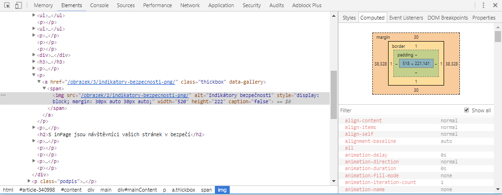Expand the h3 element node
Viewport: 502px width, 195px height.
point(34,62)
